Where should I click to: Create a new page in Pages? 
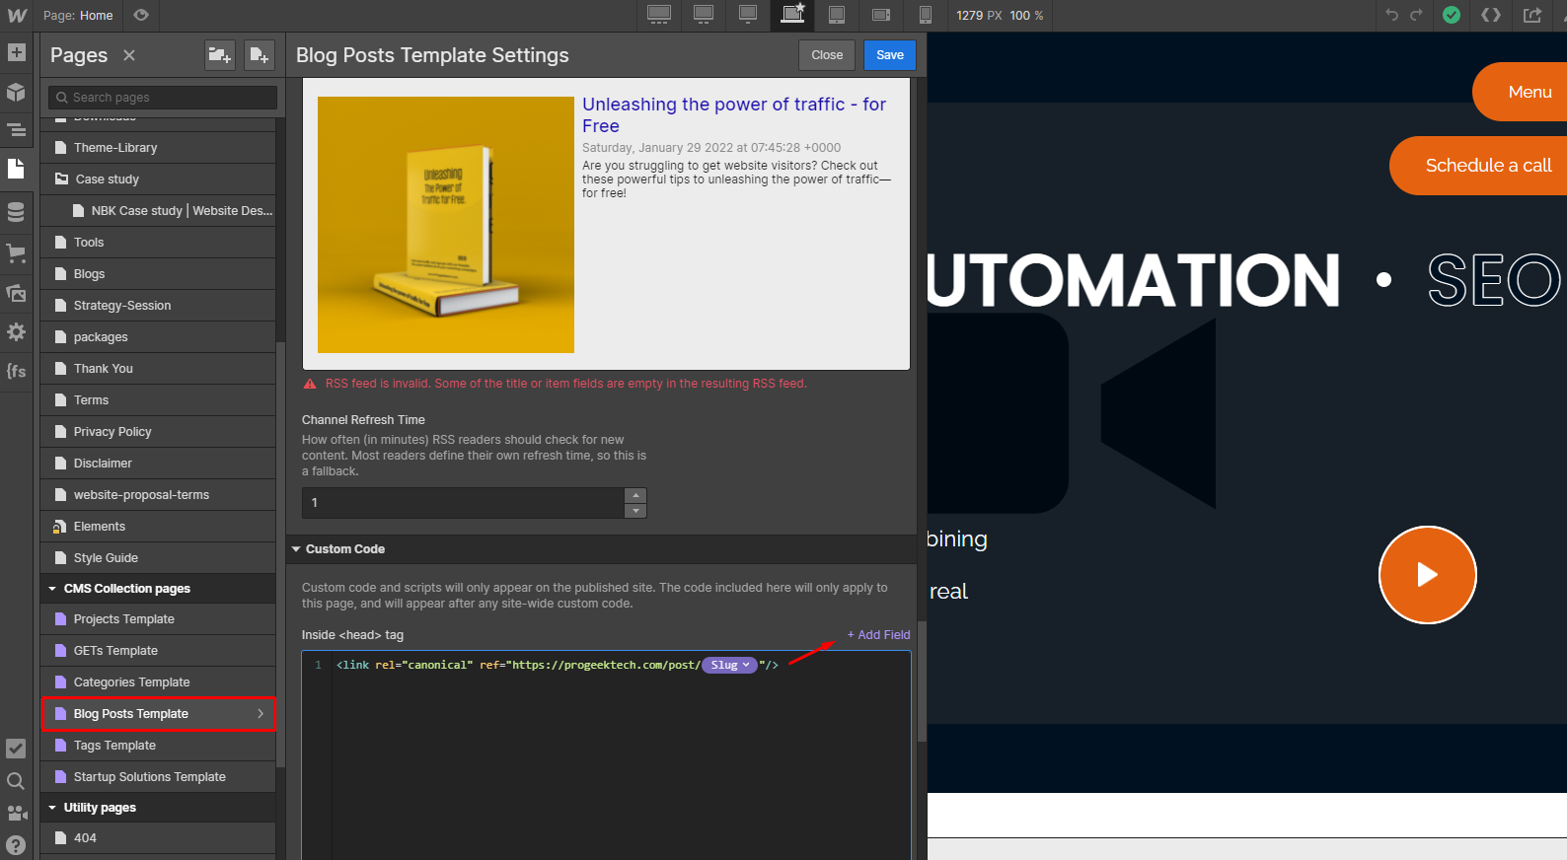(259, 55)
